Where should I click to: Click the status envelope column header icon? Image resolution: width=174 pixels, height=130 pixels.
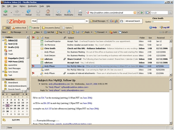pos(42,38)
